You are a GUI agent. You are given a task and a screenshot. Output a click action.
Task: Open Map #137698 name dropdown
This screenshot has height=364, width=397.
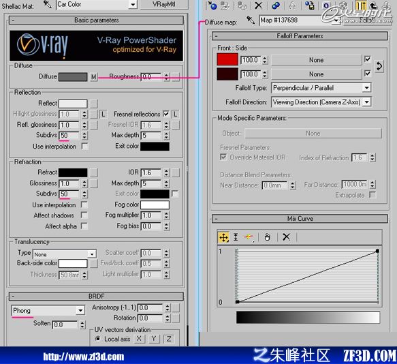tap(336, 20)
